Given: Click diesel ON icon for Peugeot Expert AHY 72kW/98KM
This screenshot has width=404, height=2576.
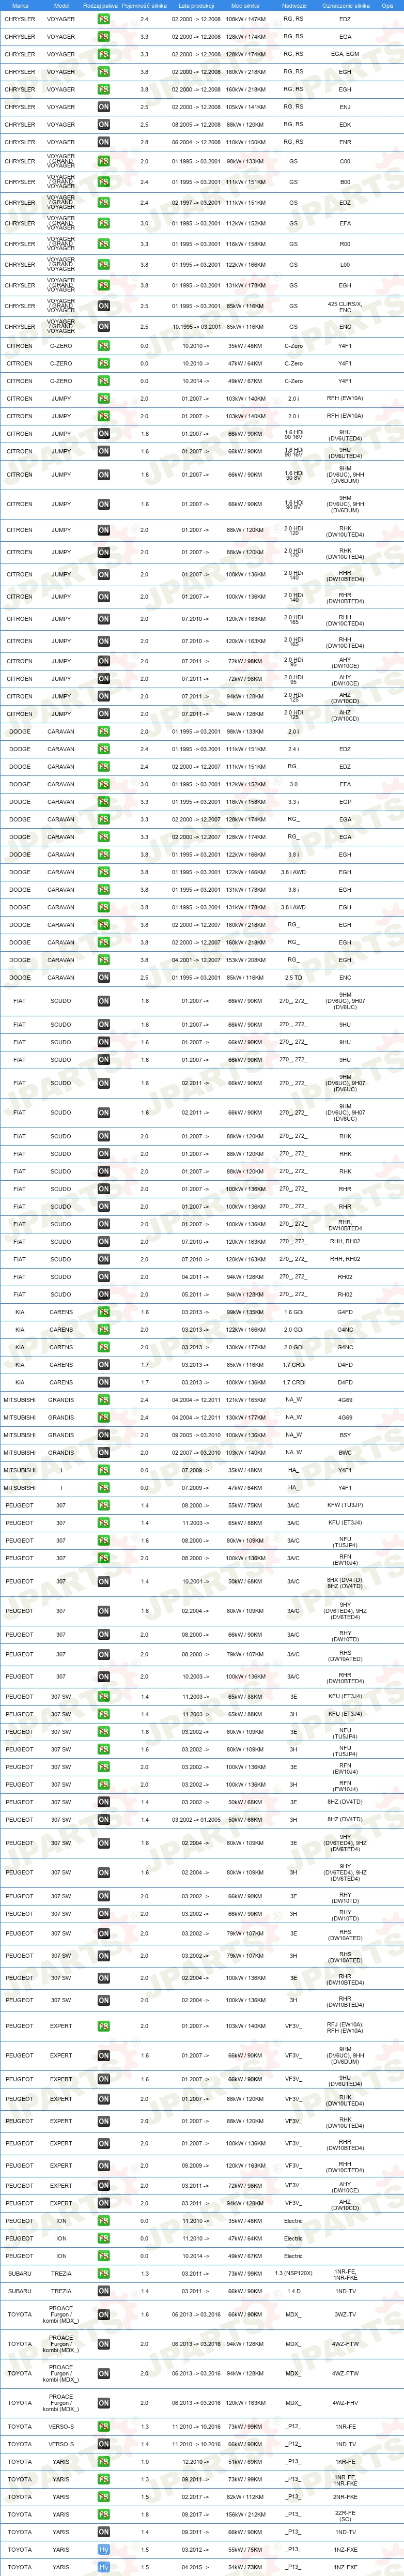Looking at the screenshot, I should click(x=104, y=2186).
